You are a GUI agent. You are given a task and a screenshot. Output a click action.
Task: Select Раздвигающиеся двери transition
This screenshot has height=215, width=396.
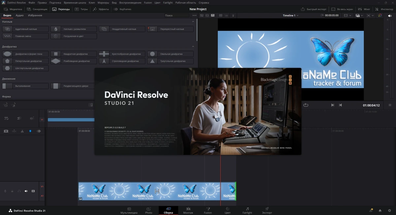tap(73, 86)
